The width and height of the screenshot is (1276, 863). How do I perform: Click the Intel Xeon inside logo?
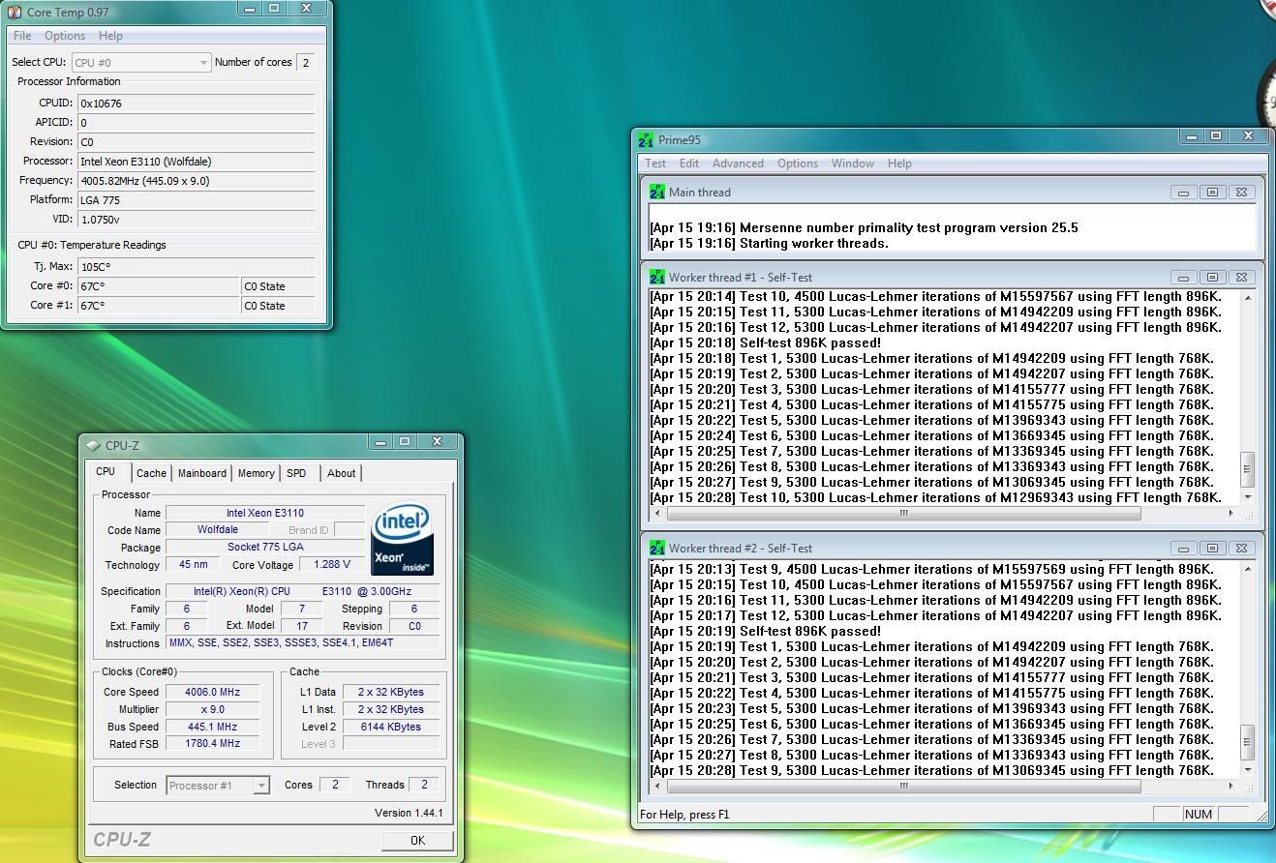pyautogui.click(x=402, y=538)
